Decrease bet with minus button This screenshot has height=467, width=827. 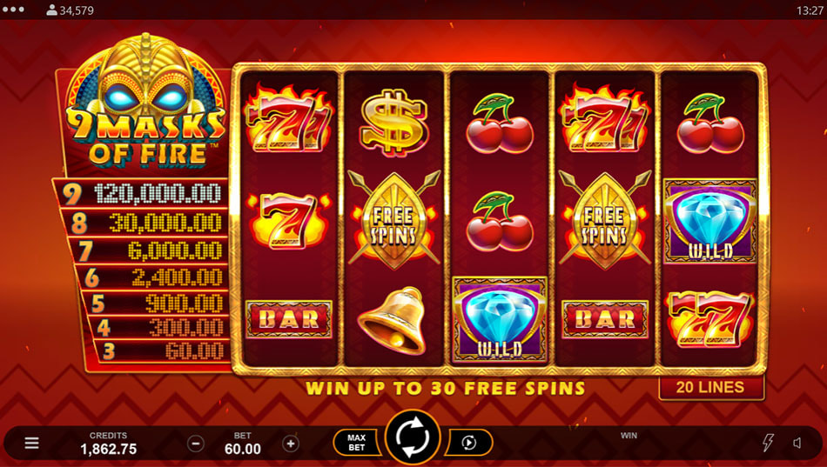(x=196, y=444)
